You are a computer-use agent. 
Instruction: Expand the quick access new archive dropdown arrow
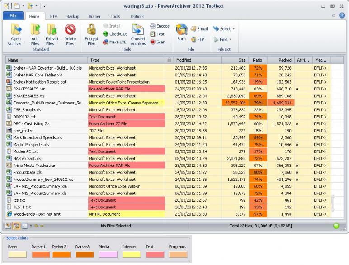coord(23,6)
